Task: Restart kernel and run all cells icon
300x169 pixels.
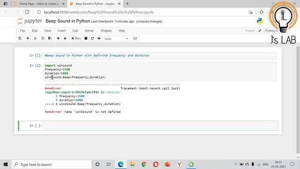Action: coord(99,38)
